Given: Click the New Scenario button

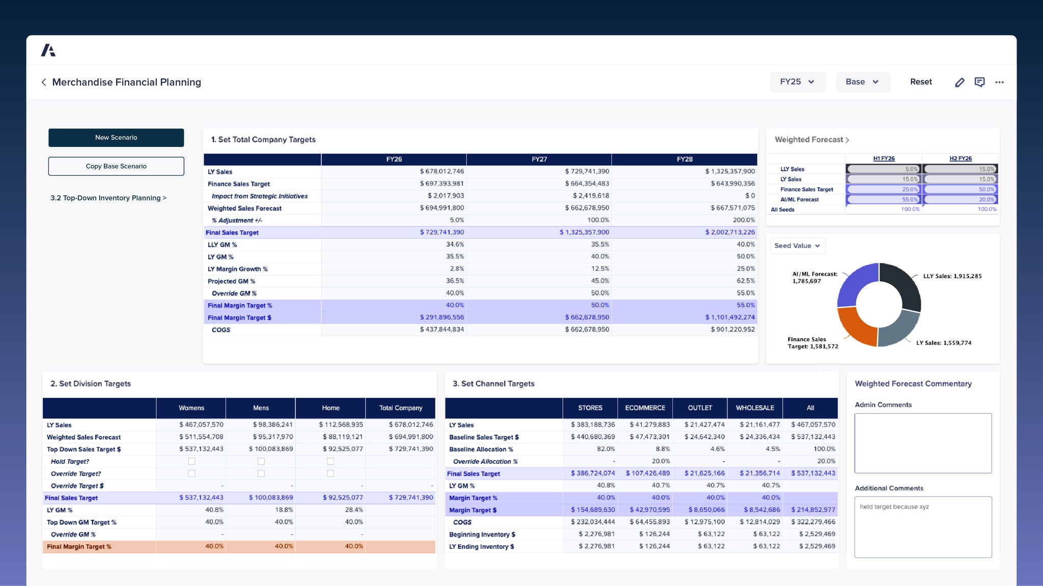Looking at the screenshot, I should click(x=116, y=138).
